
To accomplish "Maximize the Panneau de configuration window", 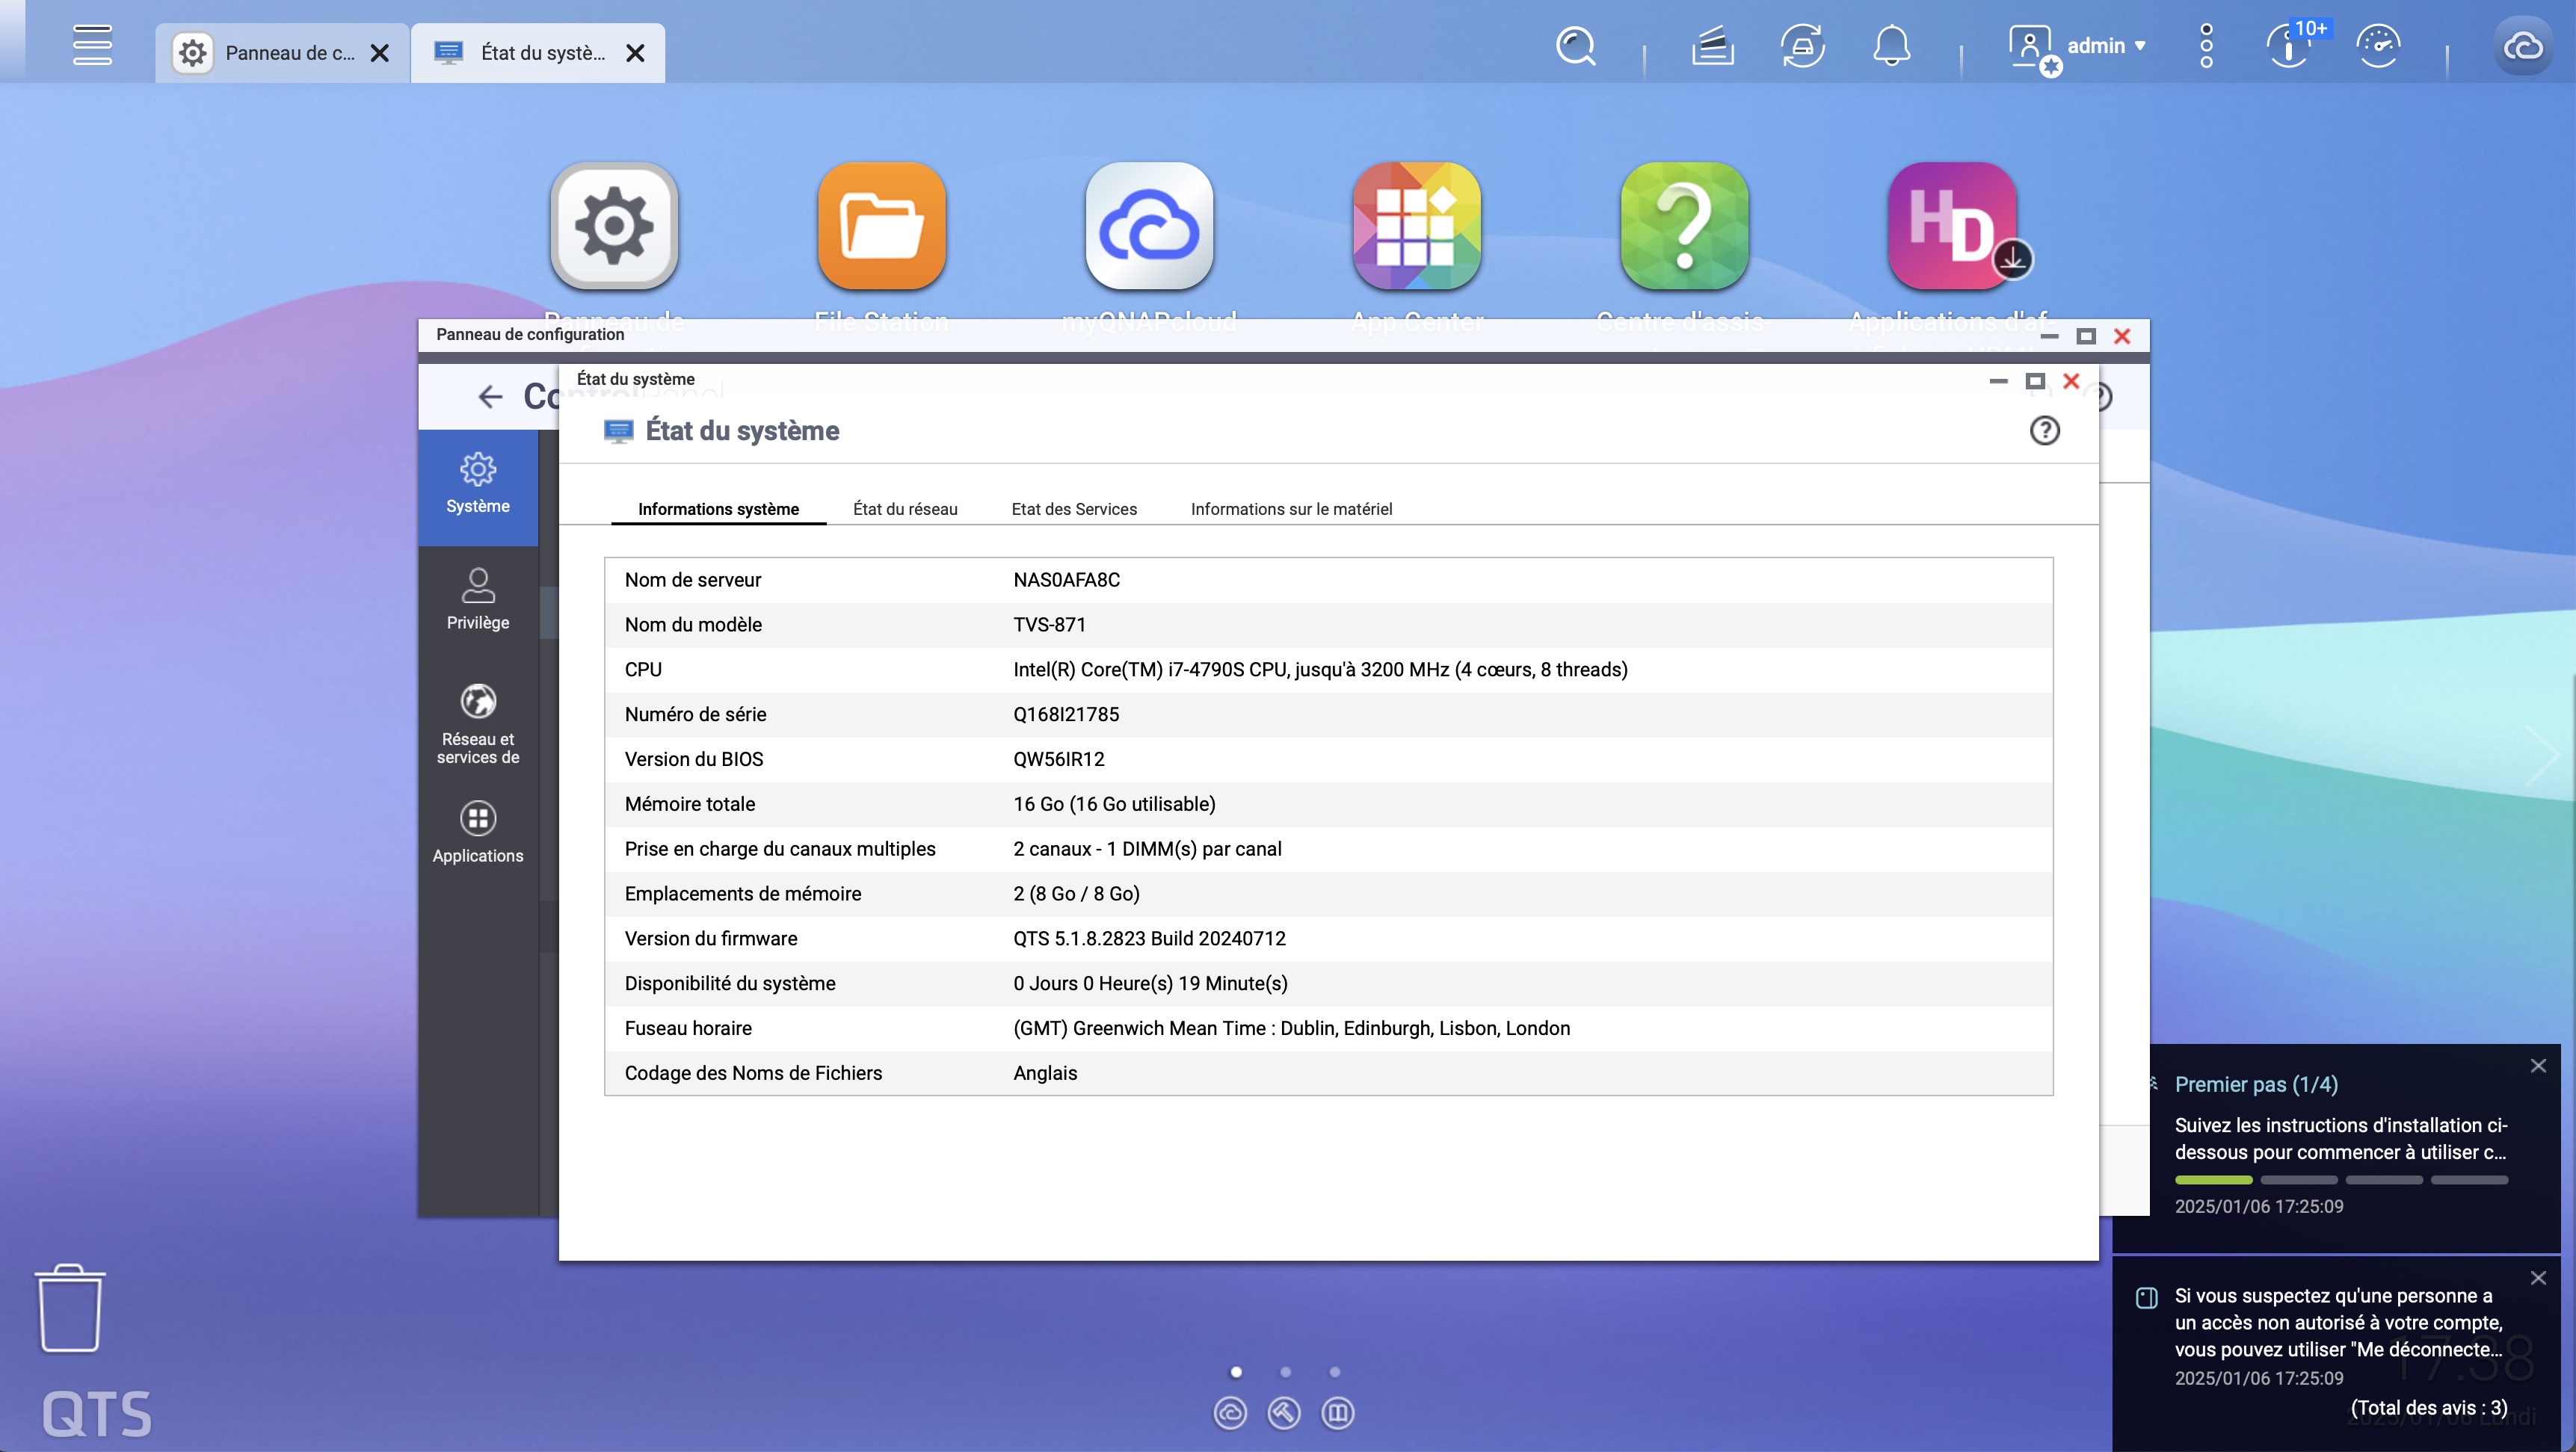I will 2086,336.
